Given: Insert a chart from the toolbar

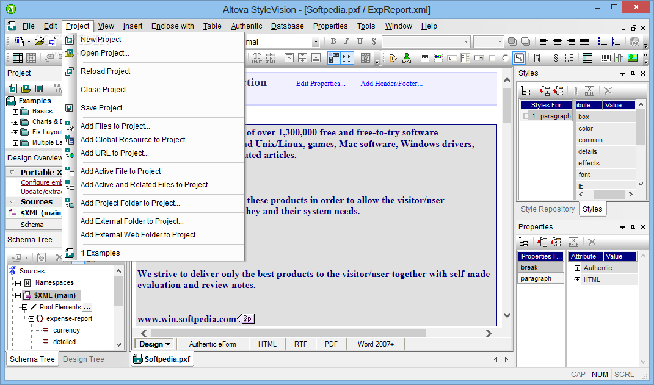Looking at the screenshot, I should (619, 58).
